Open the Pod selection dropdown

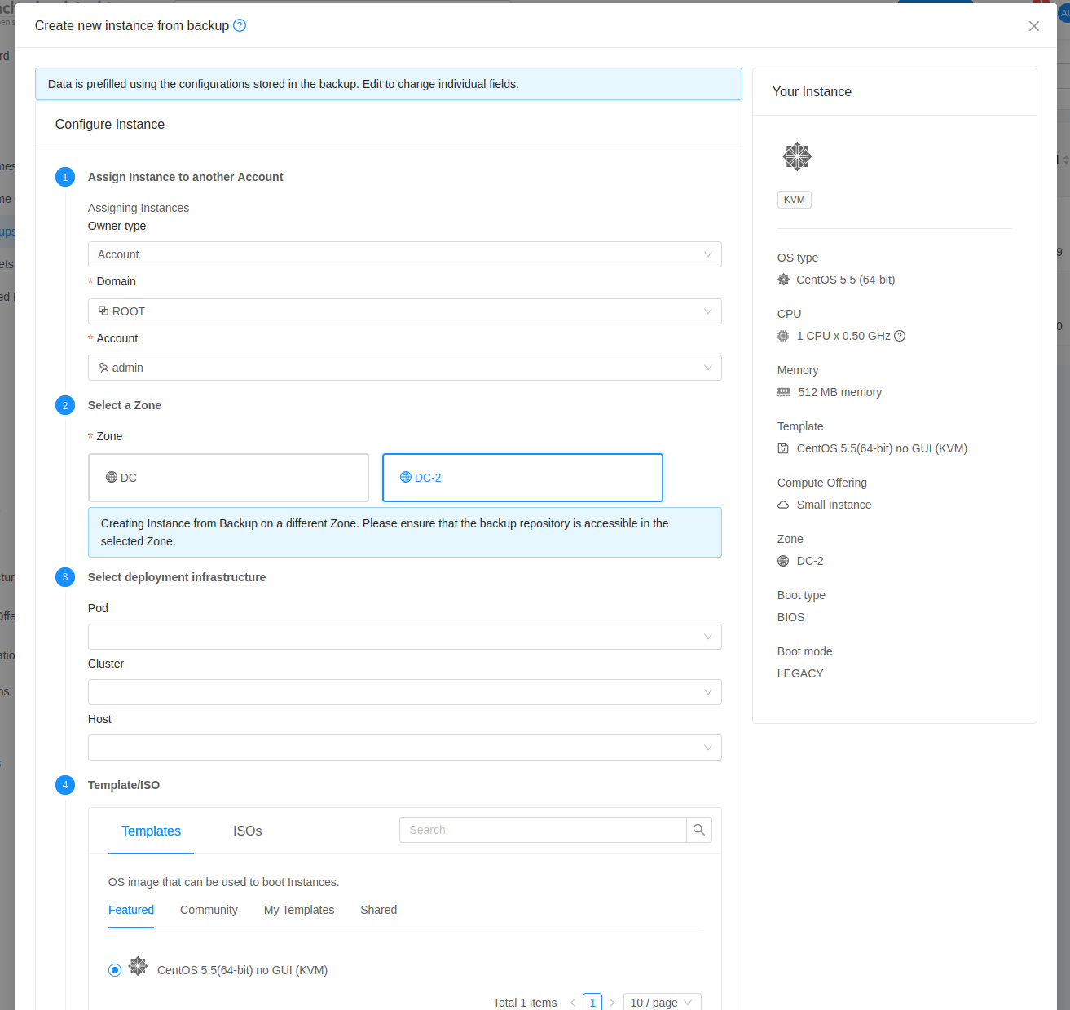pos(404,637)
